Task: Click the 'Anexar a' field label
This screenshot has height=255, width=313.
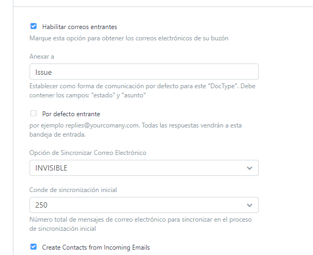Action: coord(42,56)
